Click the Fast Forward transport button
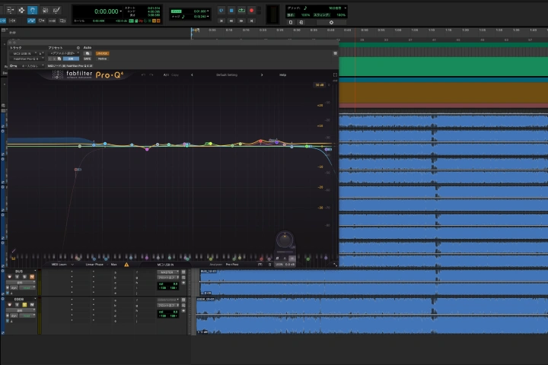 click(241, 21)
